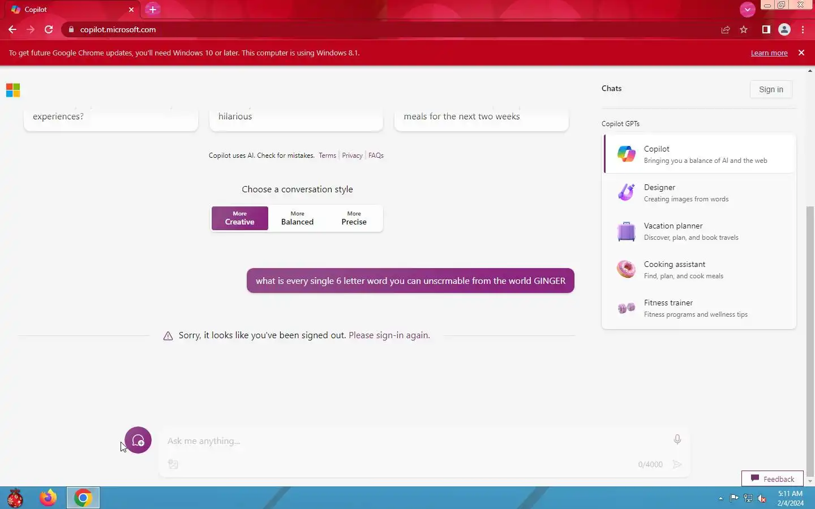This screenshot has height=509, width=815.
Task: Start a new topic with the chat button
Action: 138,440
